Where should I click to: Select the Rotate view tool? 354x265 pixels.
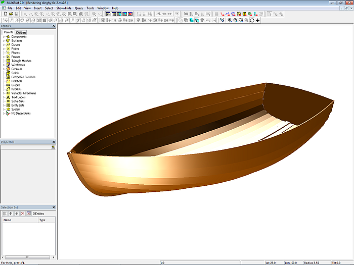click(252, 20)
